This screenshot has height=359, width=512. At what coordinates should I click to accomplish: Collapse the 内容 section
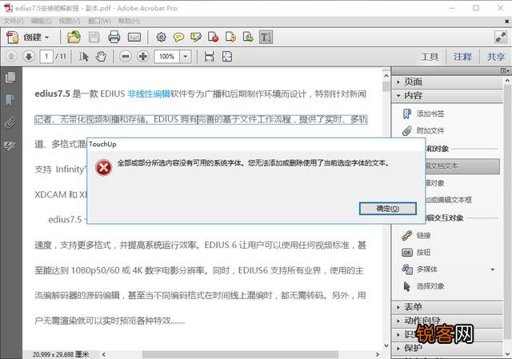[447, 95]
